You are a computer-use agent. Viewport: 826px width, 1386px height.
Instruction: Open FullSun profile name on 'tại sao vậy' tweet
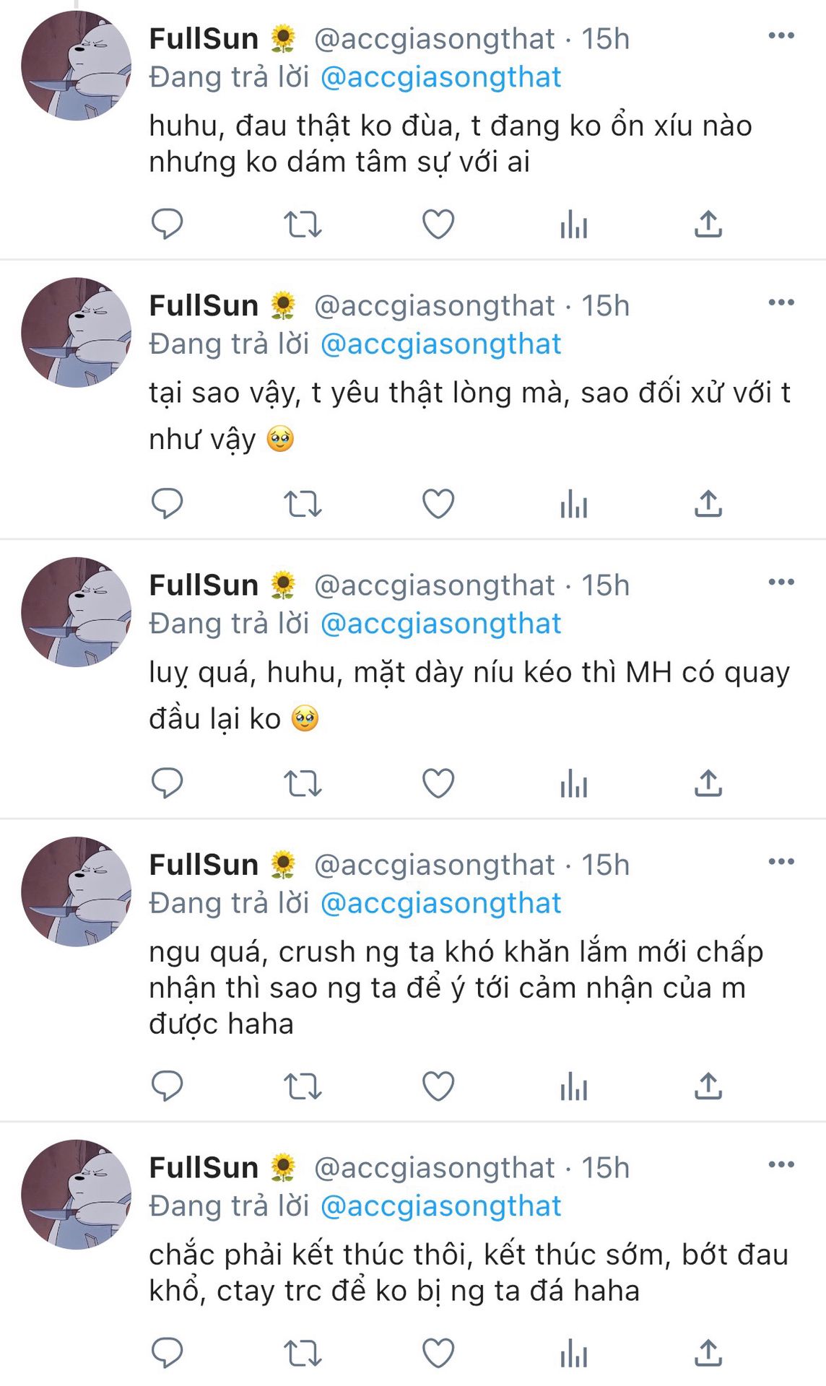[204, 305]
